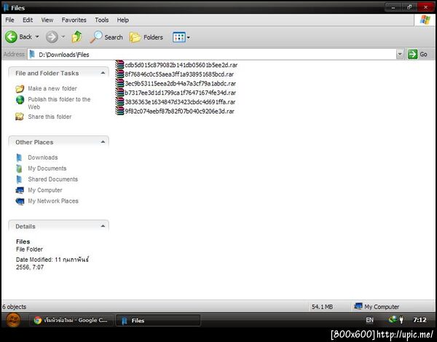
Task: Select the 8f76846c0c55aea3ff1a938951685bcd.rar icon
Action: click(x=119, y=74)
